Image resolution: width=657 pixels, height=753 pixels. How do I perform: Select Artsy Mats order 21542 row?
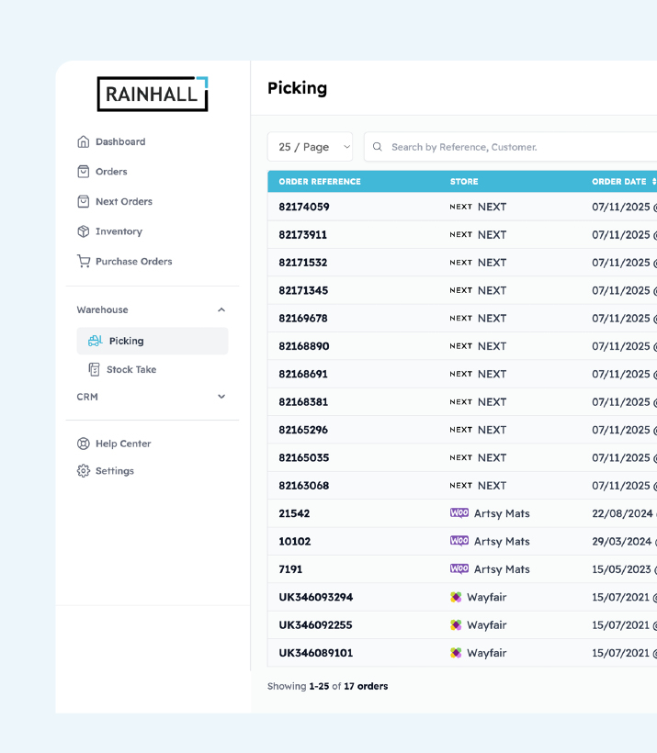pyautogui.click(x=294, y=513)
